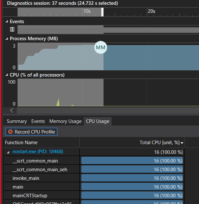Viewport: 199px width, 204px height.
Task: Click the Function Name column header
Action: [x=21, y=143]
